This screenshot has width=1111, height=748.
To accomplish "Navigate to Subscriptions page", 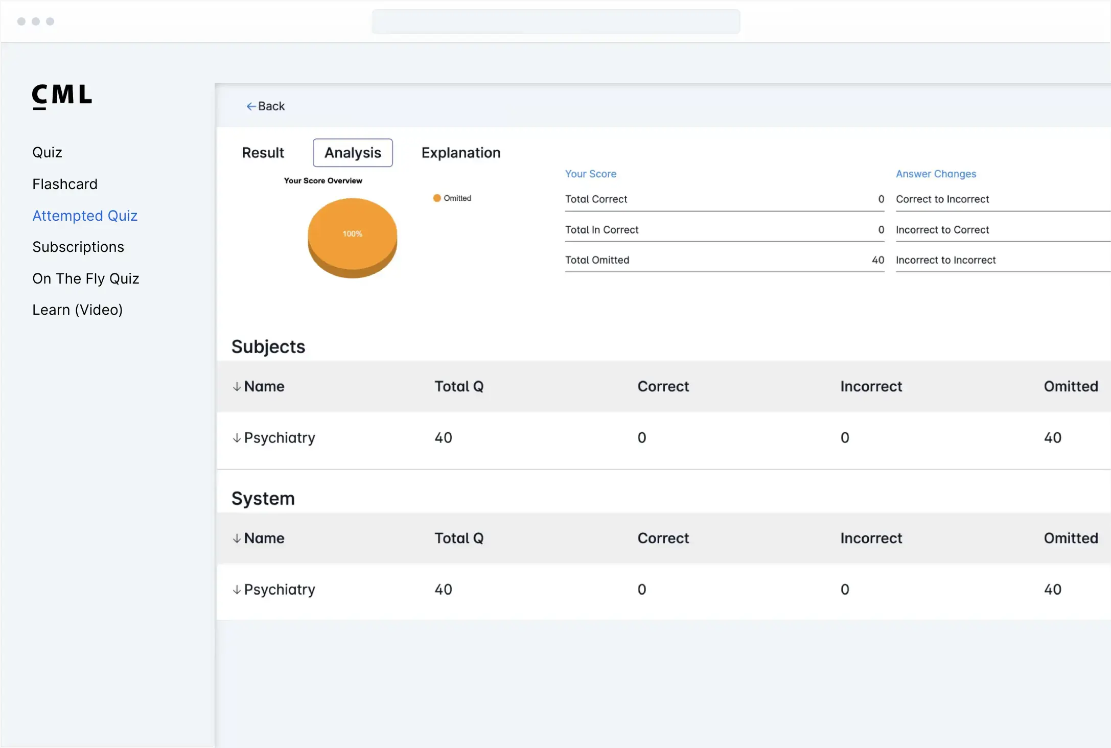I will (x=78, y=247).
